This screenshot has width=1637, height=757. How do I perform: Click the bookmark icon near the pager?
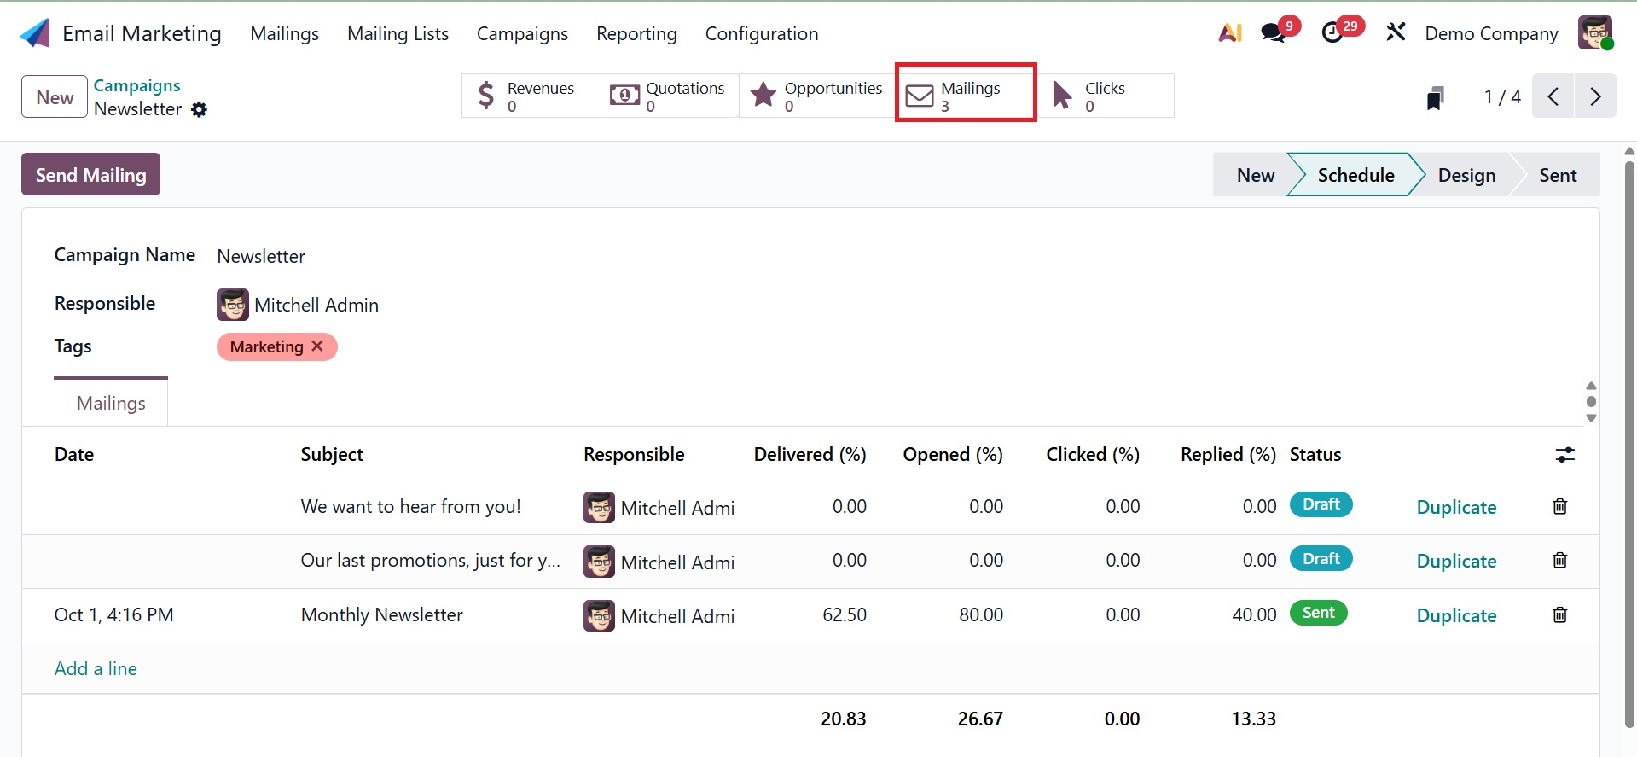[1436, 98]
